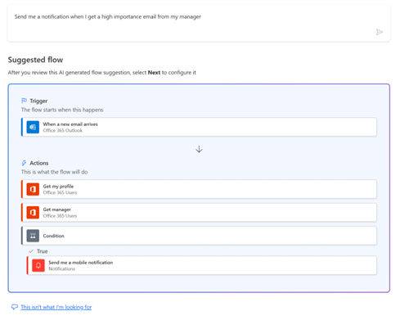Viewport: 400px width, 320px height.
Task: Click "This is what the flow will do" text
Action: tap(55, 172)
